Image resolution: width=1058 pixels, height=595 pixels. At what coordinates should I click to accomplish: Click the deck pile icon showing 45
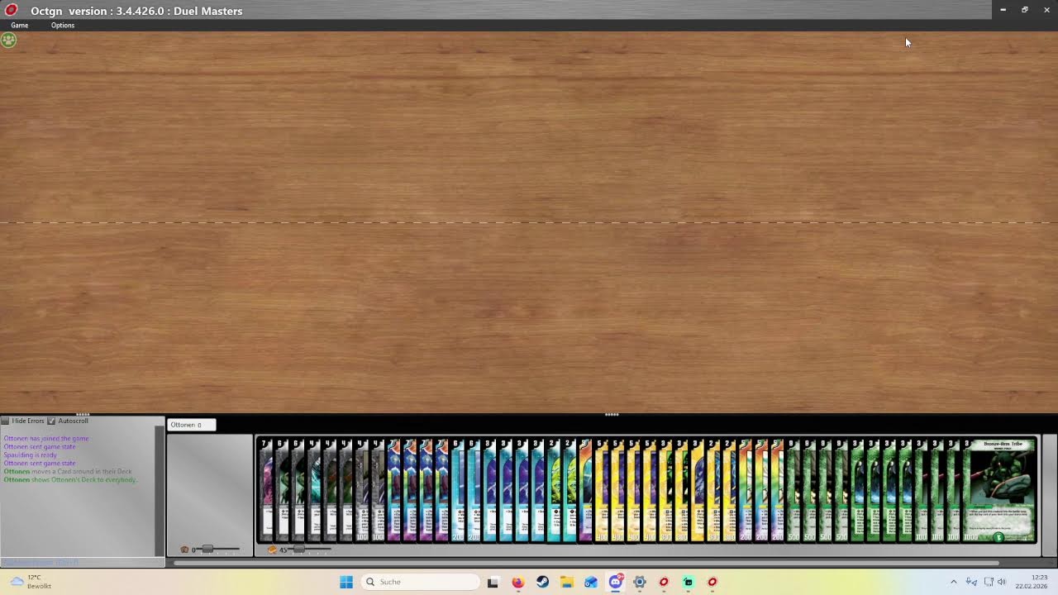(272, 550)
